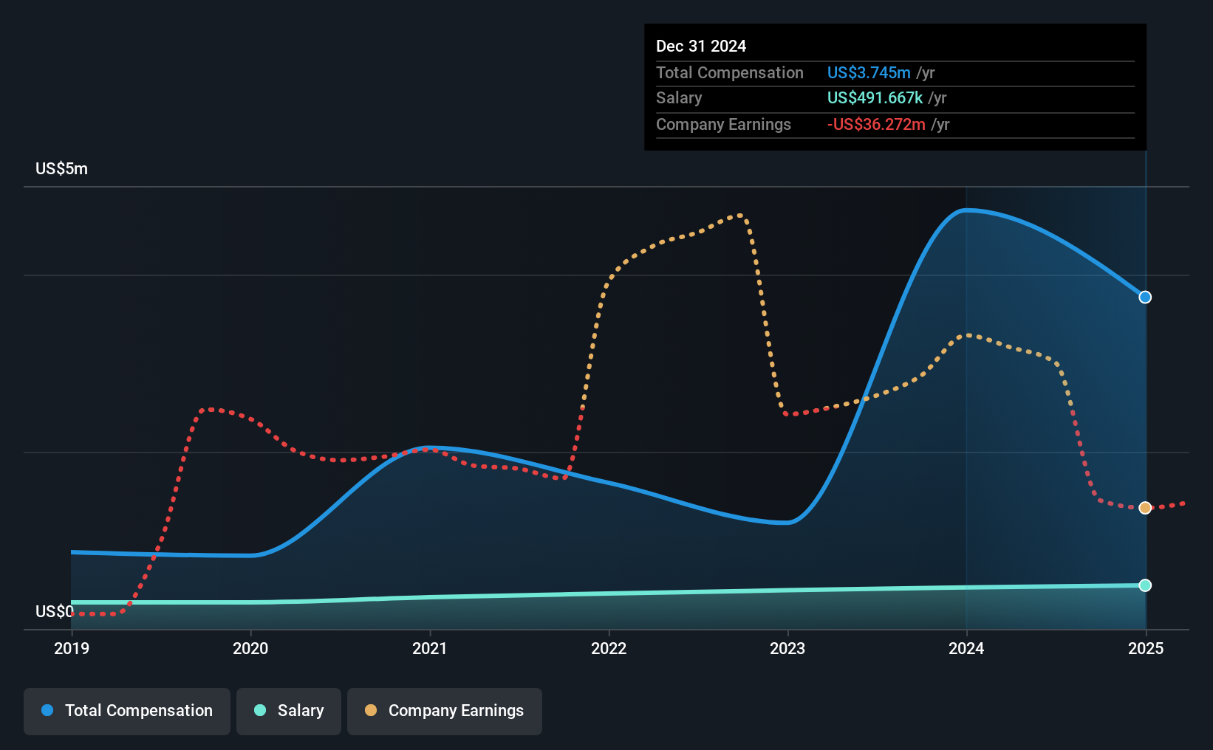Click the -US$36.272m company earnings value
This screenshot has width=1213, height=750.
click(876, 125)
